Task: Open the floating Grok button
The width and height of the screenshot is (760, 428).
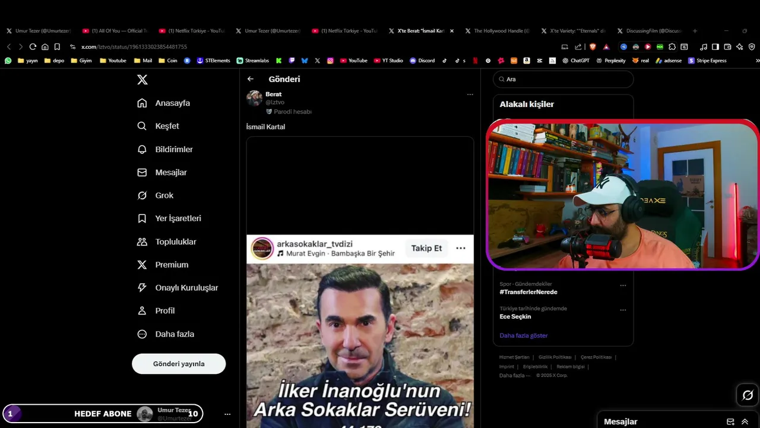Action: pyautogui.click(x=748, y=395)
